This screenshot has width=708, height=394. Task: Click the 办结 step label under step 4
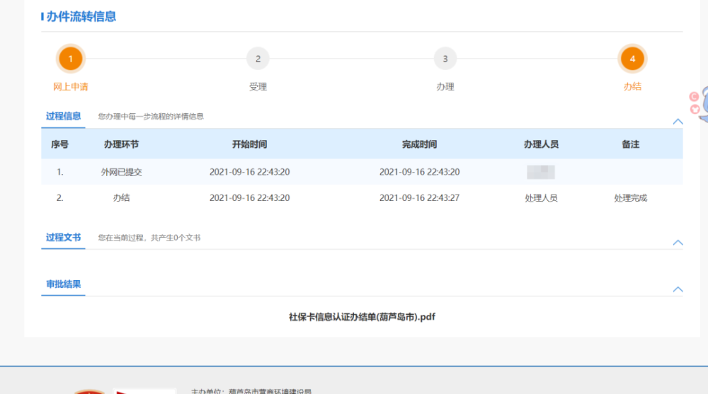pyautogui.click(x=632, y=87)
